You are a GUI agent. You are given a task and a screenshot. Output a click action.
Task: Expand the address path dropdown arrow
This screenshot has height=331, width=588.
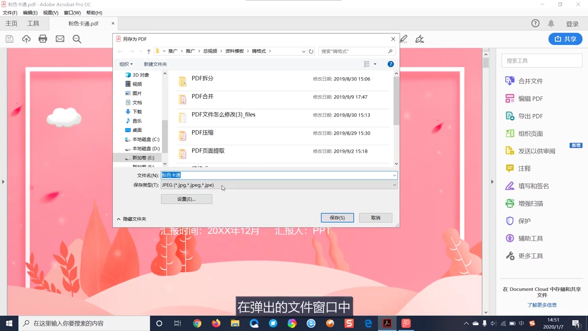click(x=304, y=51)
